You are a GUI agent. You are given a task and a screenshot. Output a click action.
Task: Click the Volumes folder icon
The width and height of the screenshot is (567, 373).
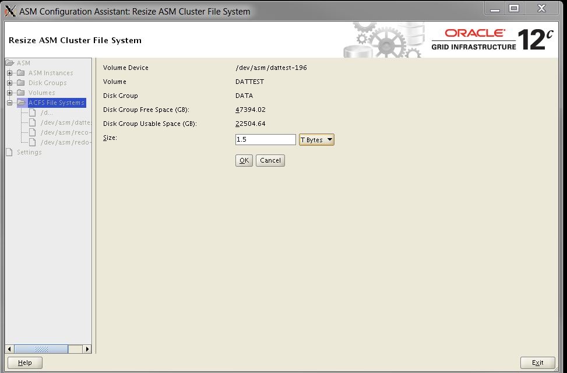click(x=21, y=93)
